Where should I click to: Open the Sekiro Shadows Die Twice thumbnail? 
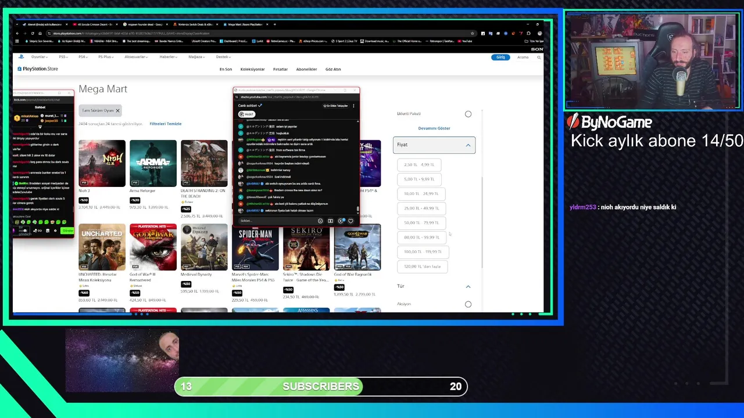306,247
